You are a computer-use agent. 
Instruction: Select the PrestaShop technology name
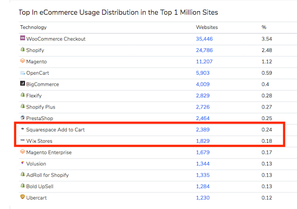(40, 119)
